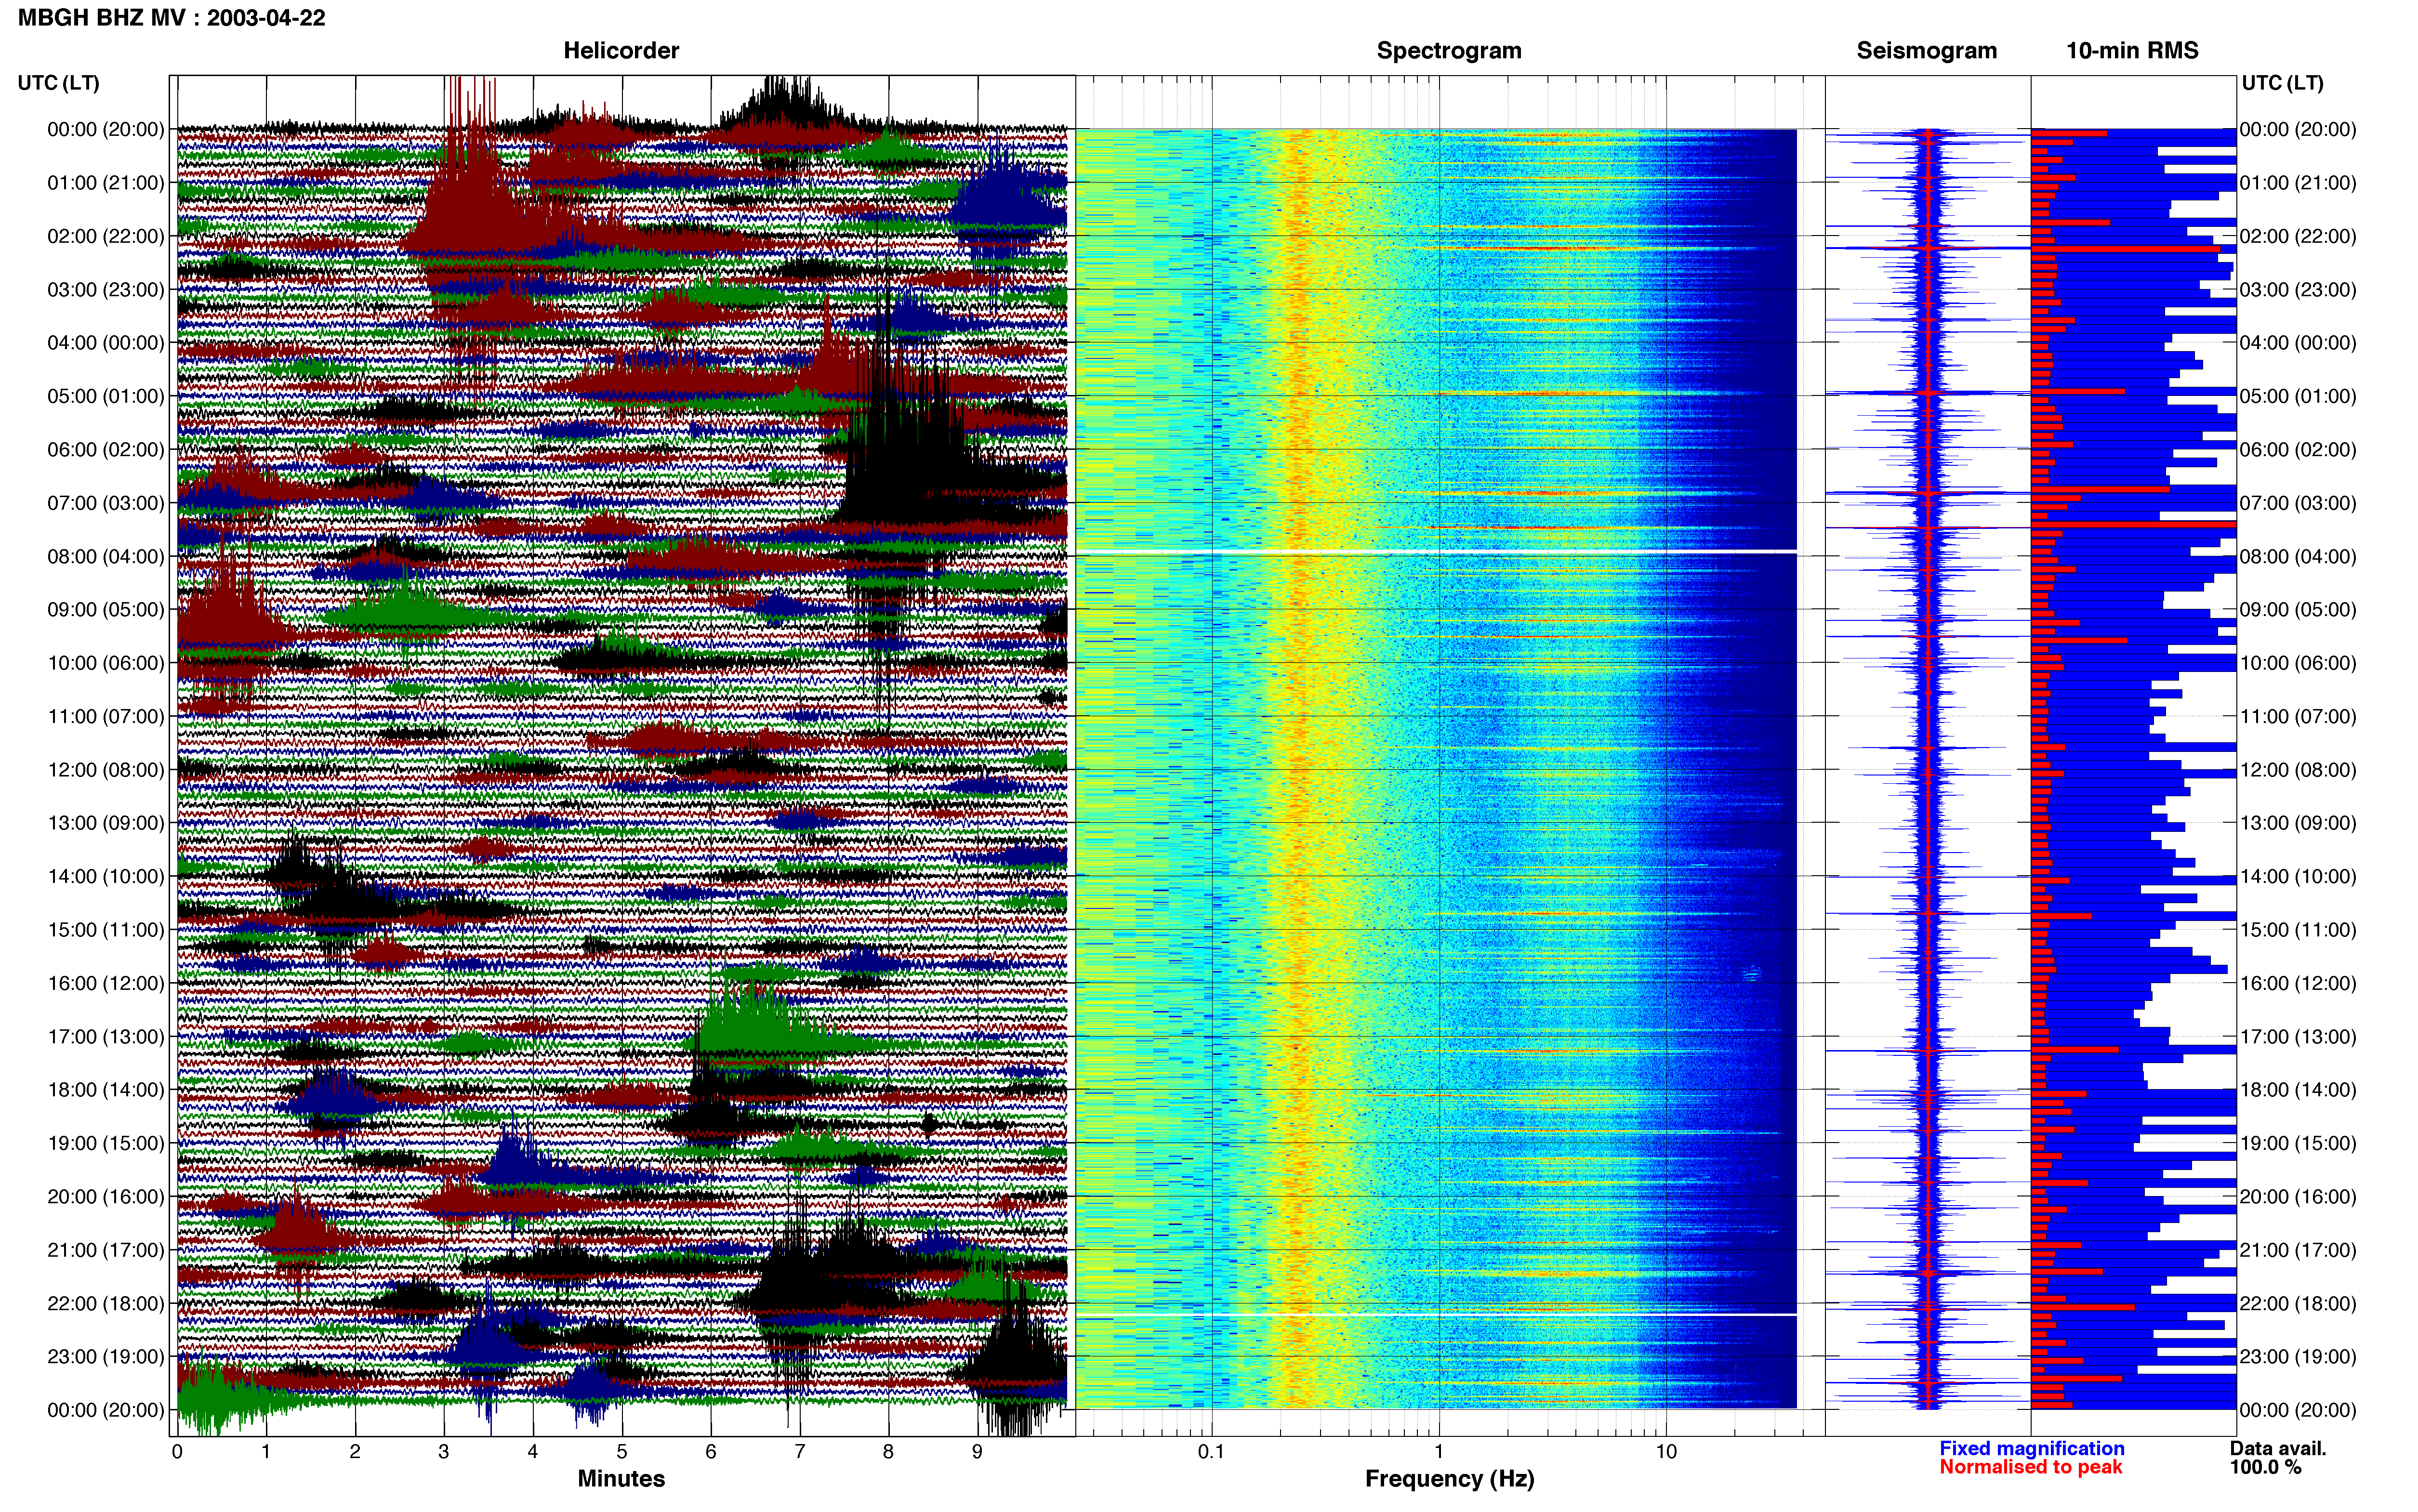This screenshot has height=1512, width=2418.
Task: Click minute tick label '0' on helicorder axis
Action: point(177,1452)
